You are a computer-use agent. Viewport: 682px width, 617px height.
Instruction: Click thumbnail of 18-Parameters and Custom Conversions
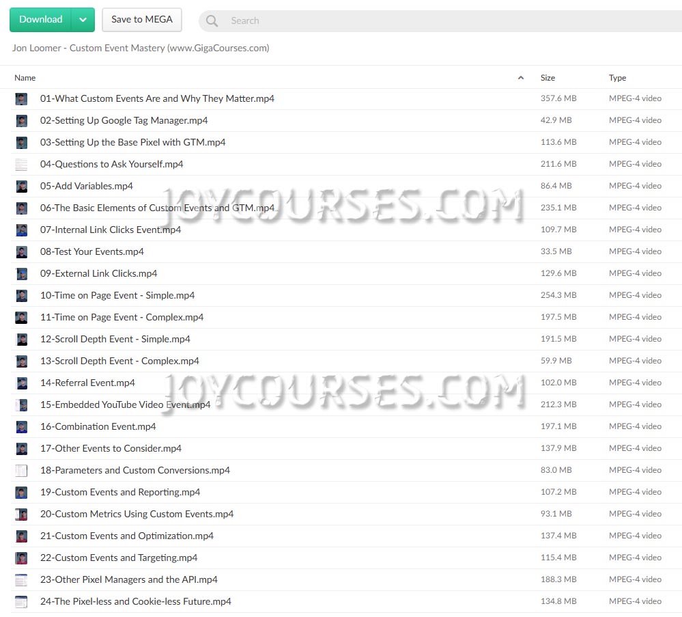21,470
